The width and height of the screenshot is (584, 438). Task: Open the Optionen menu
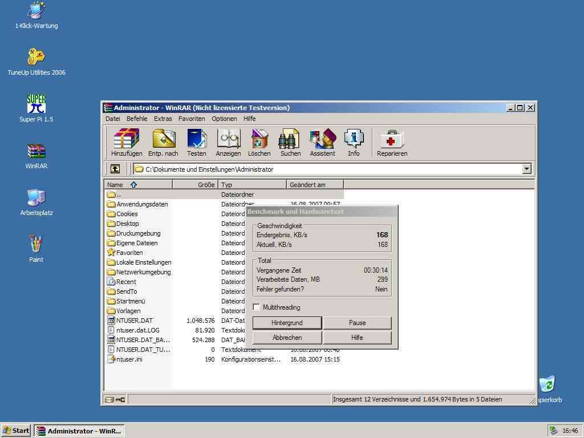(x=224, y=119)
